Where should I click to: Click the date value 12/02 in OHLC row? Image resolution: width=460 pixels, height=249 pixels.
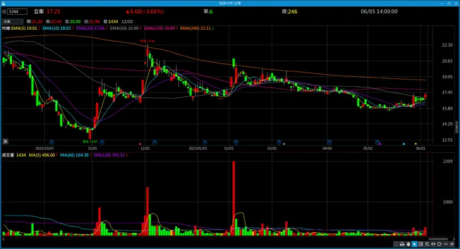tap(127, 21)
